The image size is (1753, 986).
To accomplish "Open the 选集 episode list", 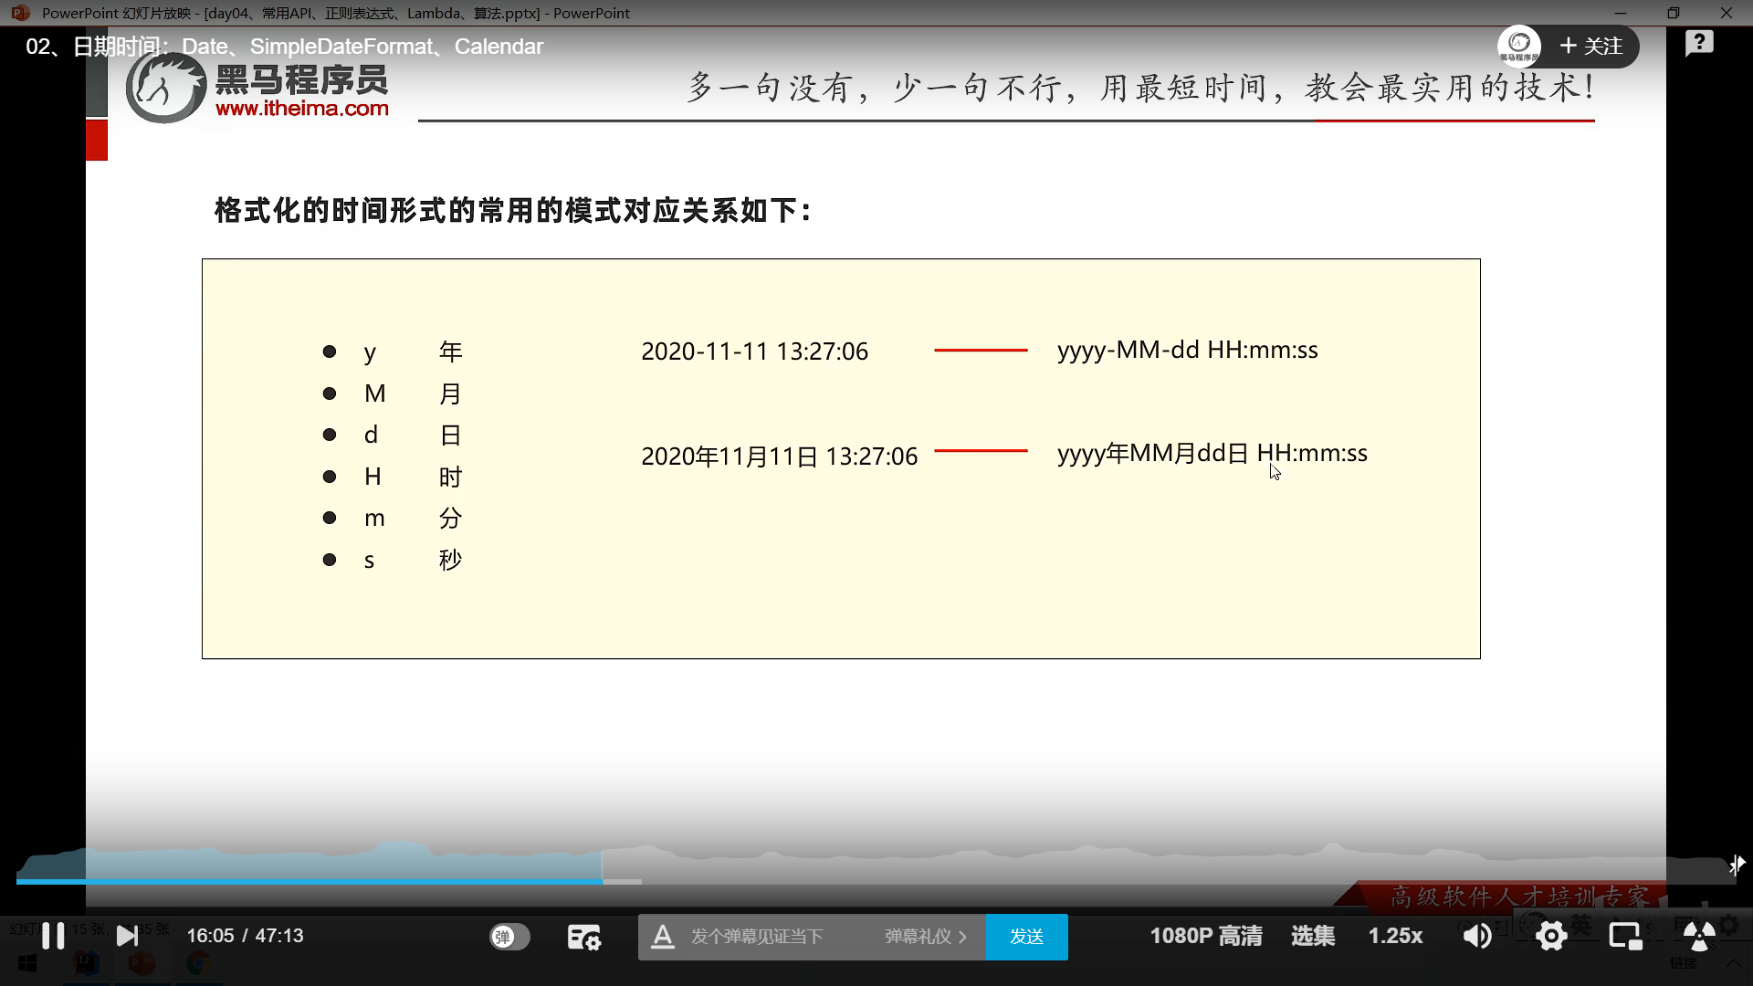I will click(x=1312, y=936).
